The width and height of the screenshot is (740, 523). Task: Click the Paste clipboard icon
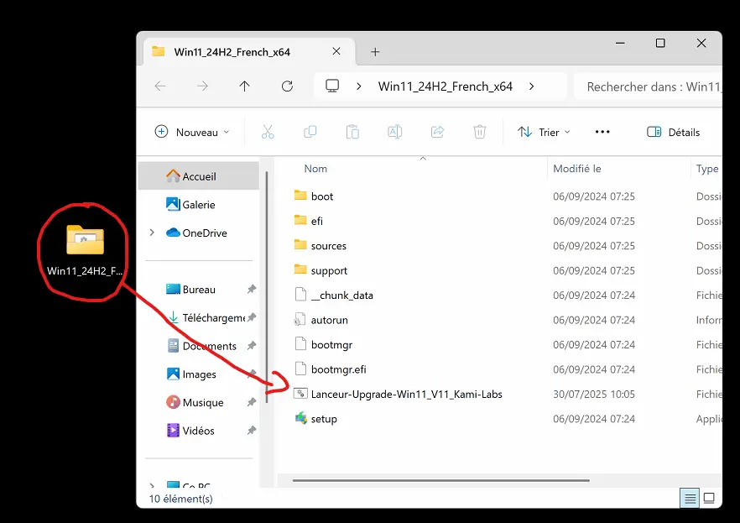[x=352, y=132]
